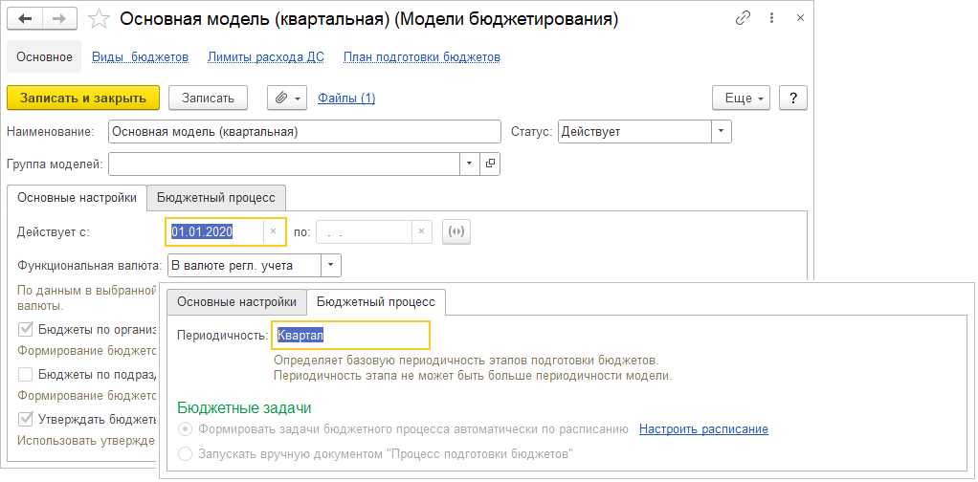Open the Настроить расписание link
Viewport: 978px width, 482px height.
(x=703, y=428)
